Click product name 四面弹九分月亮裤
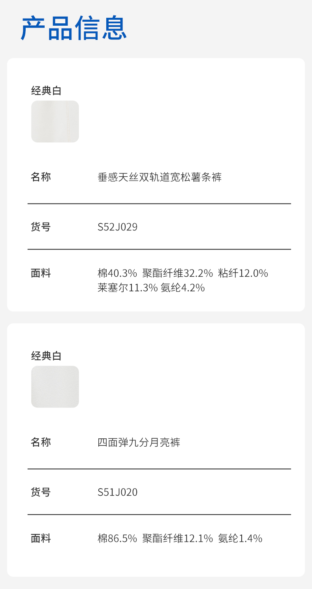This screenshot has width=312, height=589. [x=139, y=442]
